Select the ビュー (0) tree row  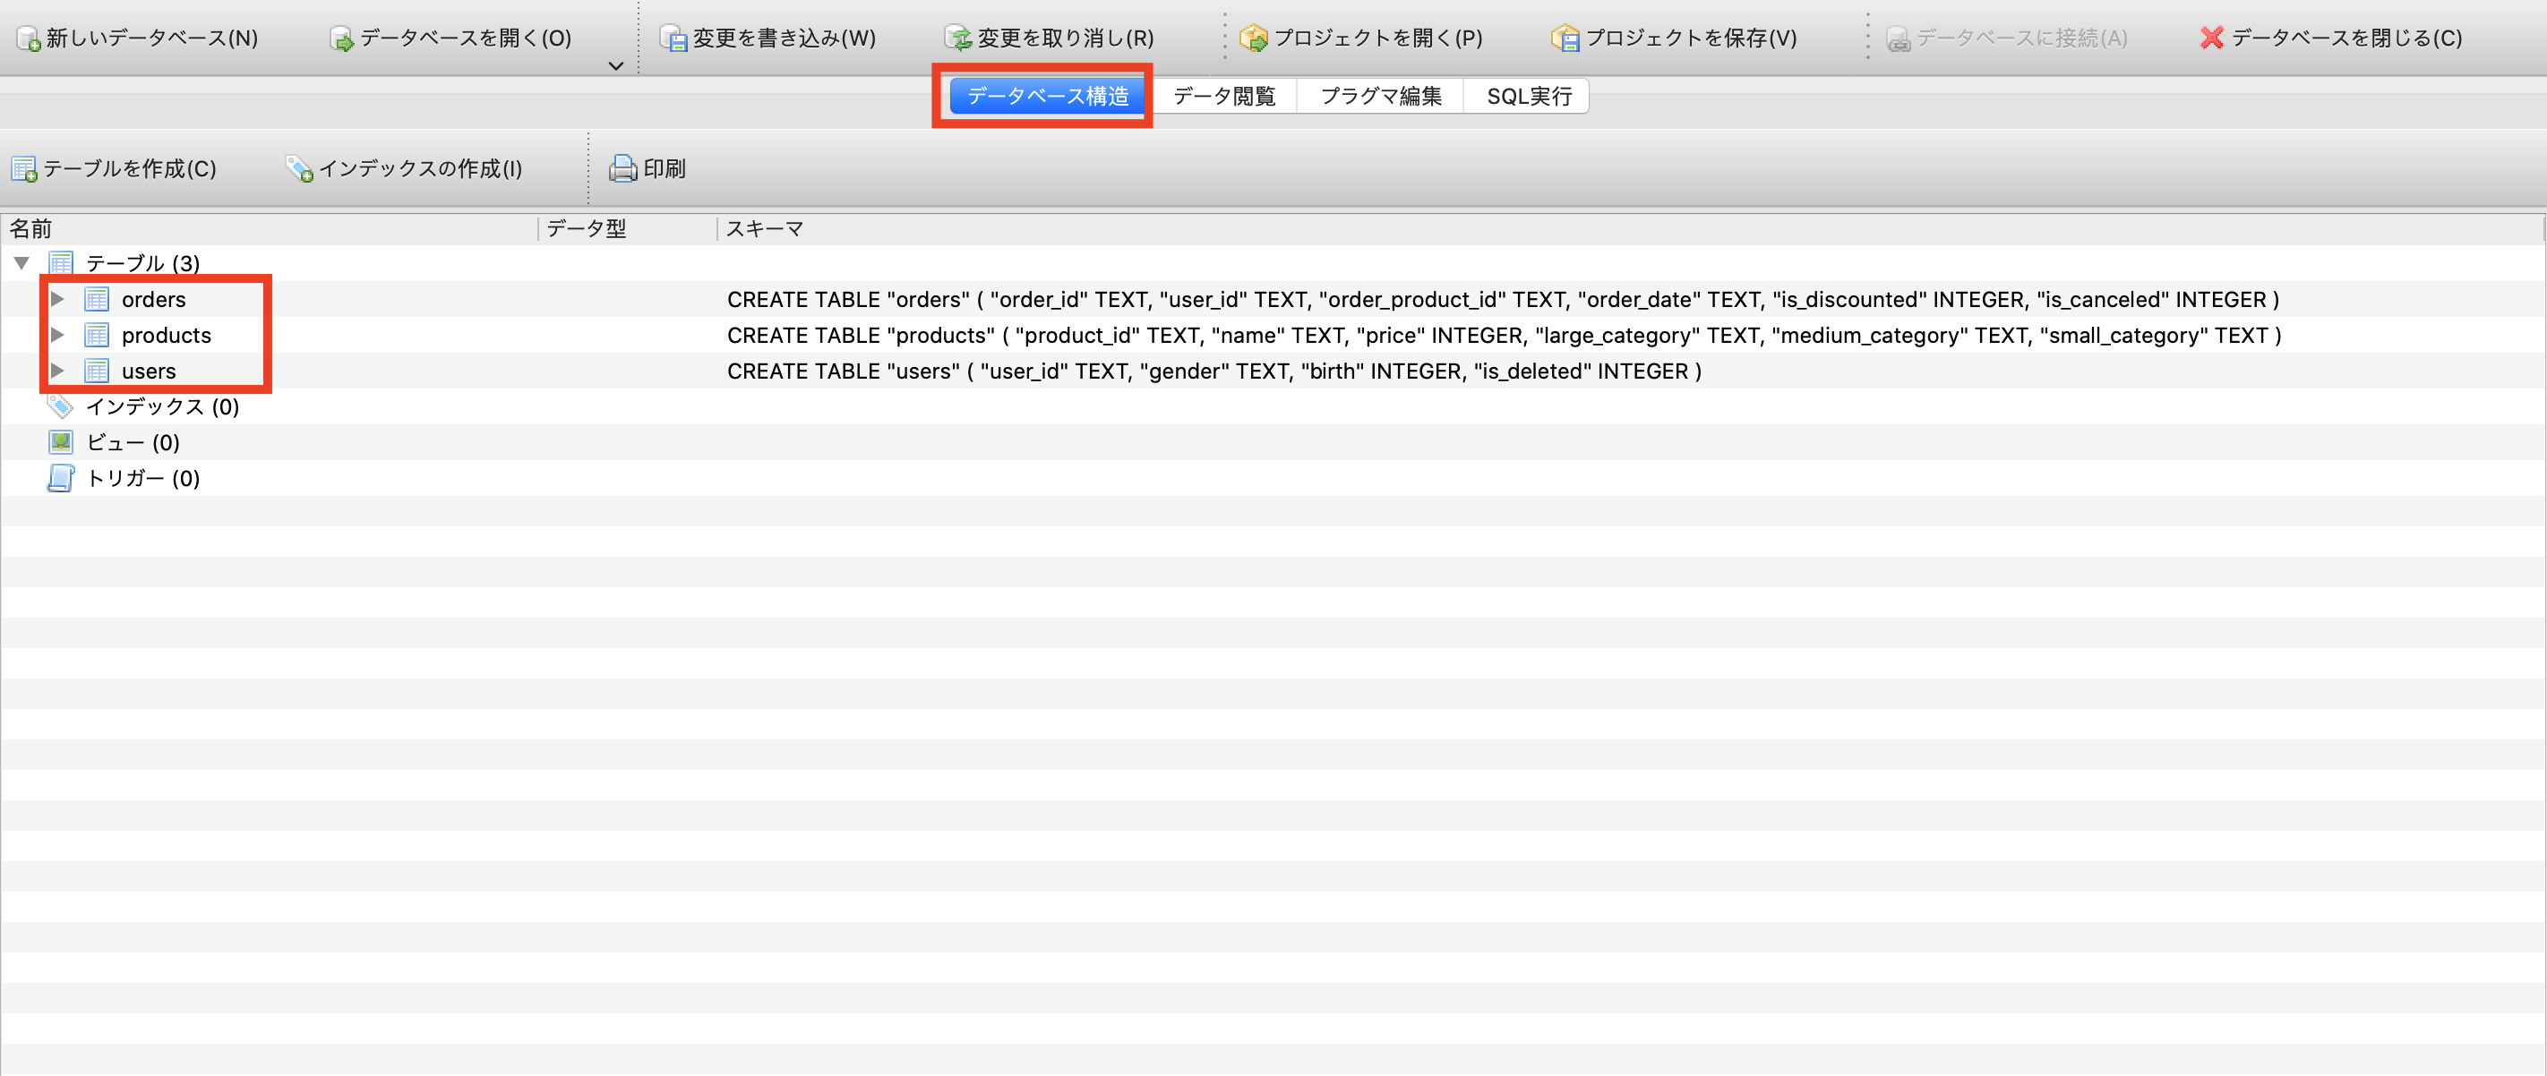point(1273,441)
